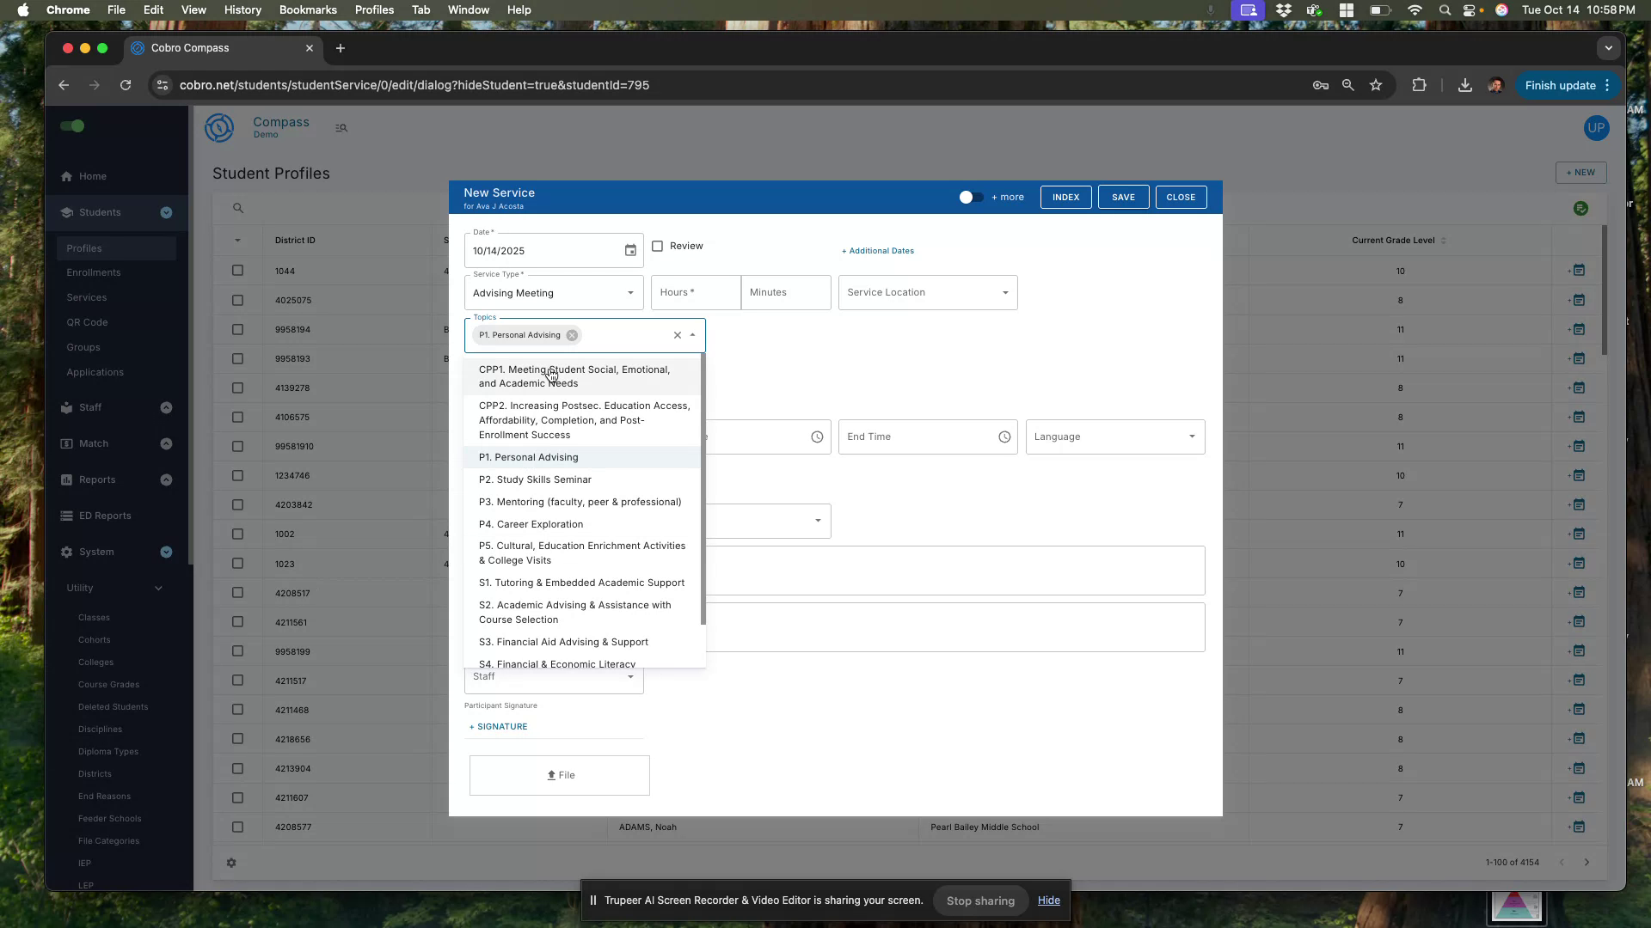This screenshot has width=1651, height=928.
Task: Open the Language dropdown
Action: tap(1191, 437)
